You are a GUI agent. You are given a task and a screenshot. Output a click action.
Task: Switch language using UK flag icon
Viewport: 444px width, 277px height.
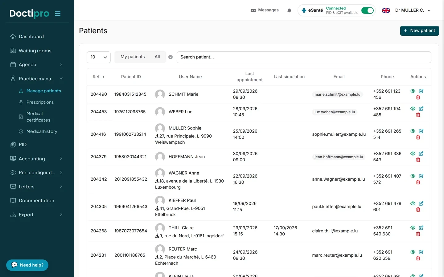pos(386,10)
